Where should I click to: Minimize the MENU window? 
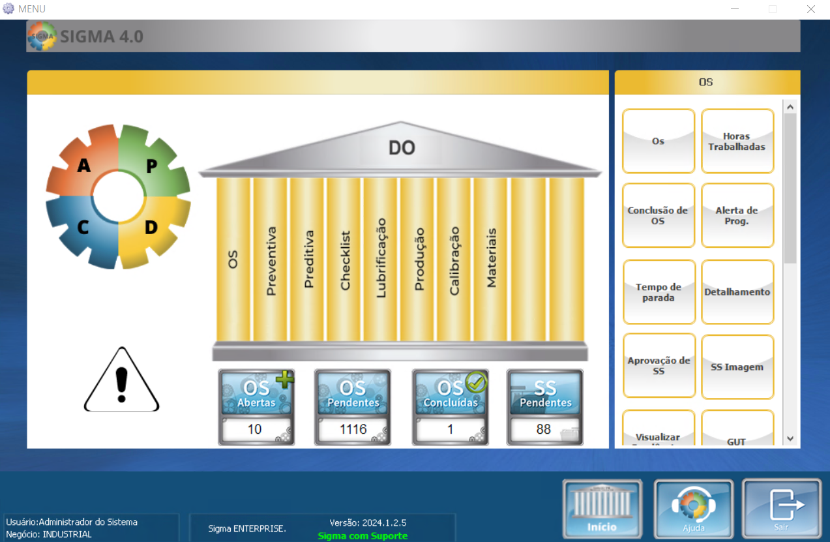[x=735, y=9]
